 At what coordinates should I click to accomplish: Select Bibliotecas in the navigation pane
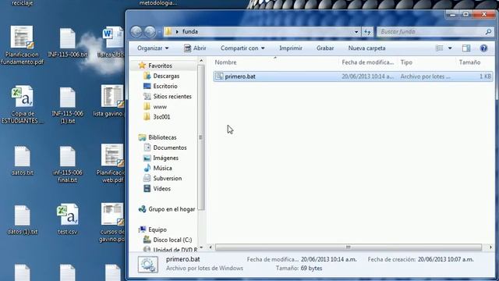162,137
